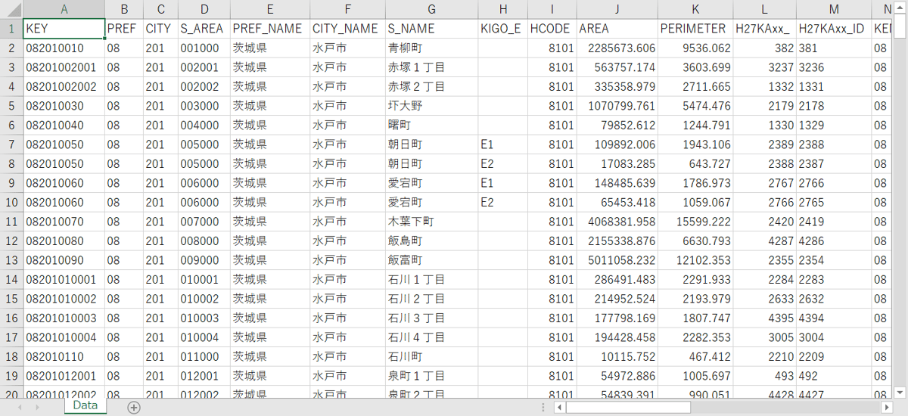The image size is (908, 416).
Task: Select cell containing 003000
Action: point(204,106)
